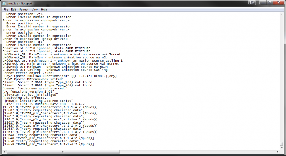
Task: Click '[13617.9,"retry requesting character data"]' line
Action: pyautogui.click(x=43, y=117)
